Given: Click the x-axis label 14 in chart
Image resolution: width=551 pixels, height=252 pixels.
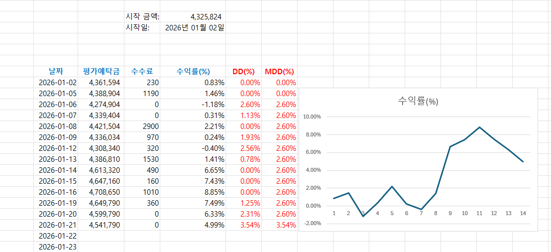Looking at the screenshot, I should click(x=523, y=213).
